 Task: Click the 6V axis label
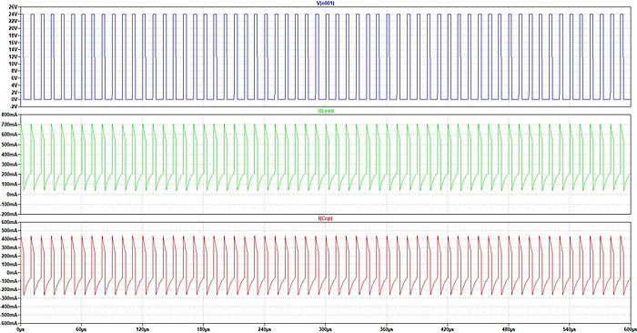15,78
